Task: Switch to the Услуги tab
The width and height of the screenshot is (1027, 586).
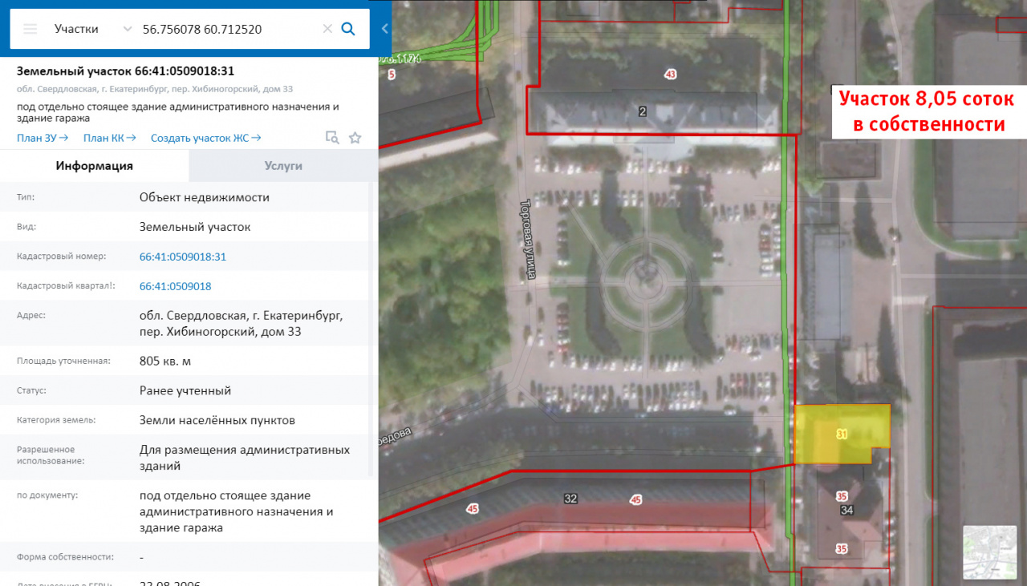Action: click(283, 166)
